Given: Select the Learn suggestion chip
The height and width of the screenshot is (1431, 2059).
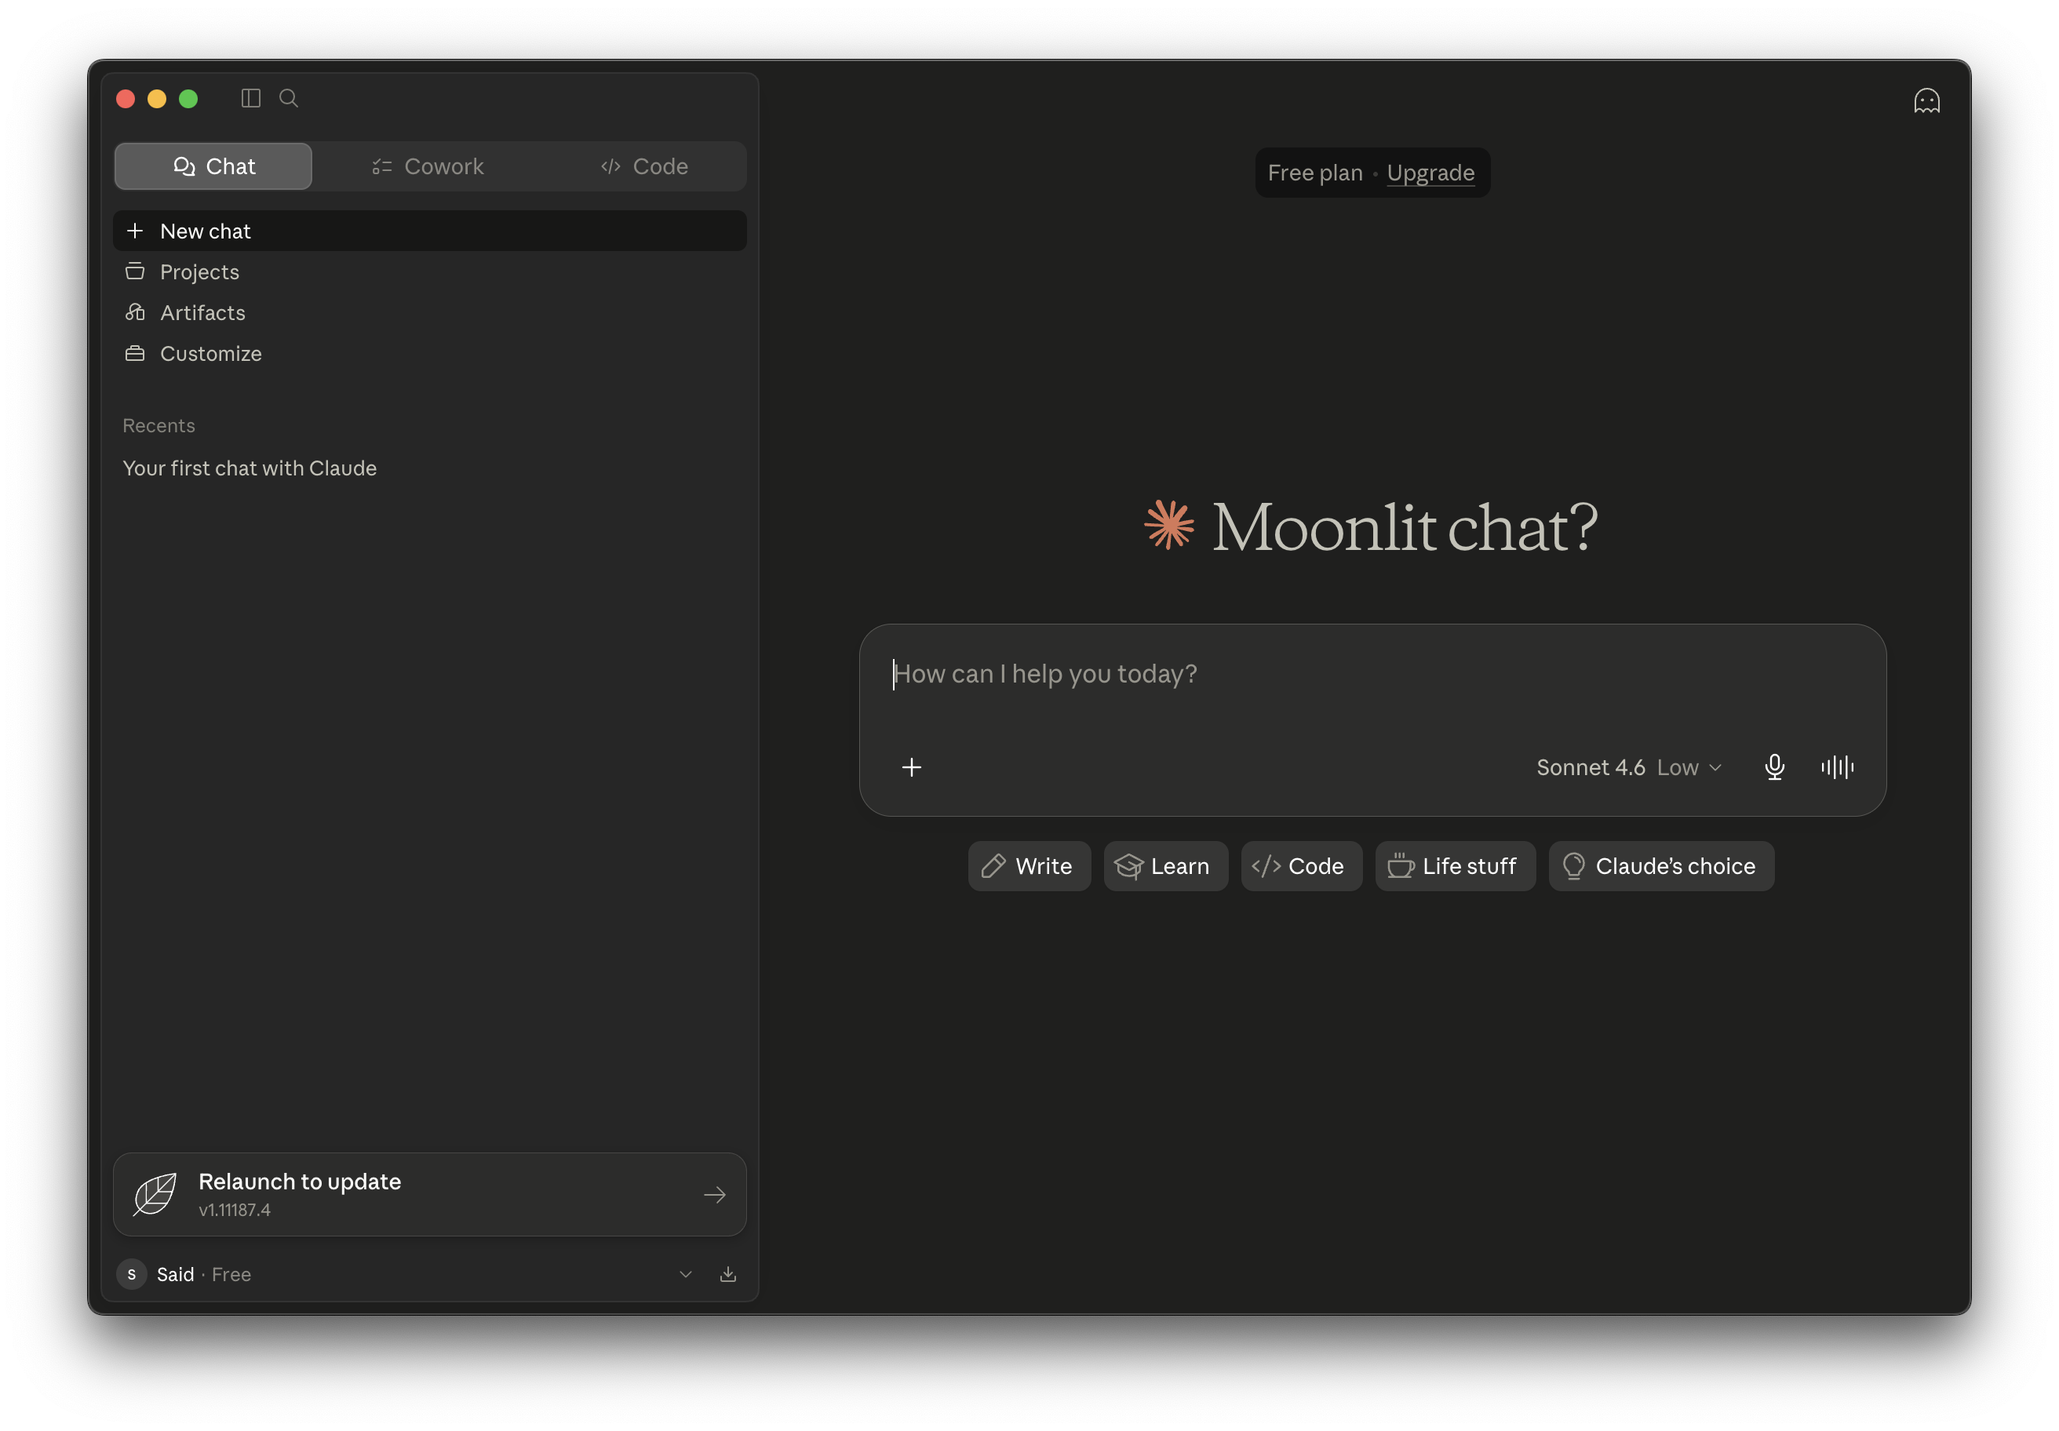Looking at the screenshot, I should pos(1165,866).
